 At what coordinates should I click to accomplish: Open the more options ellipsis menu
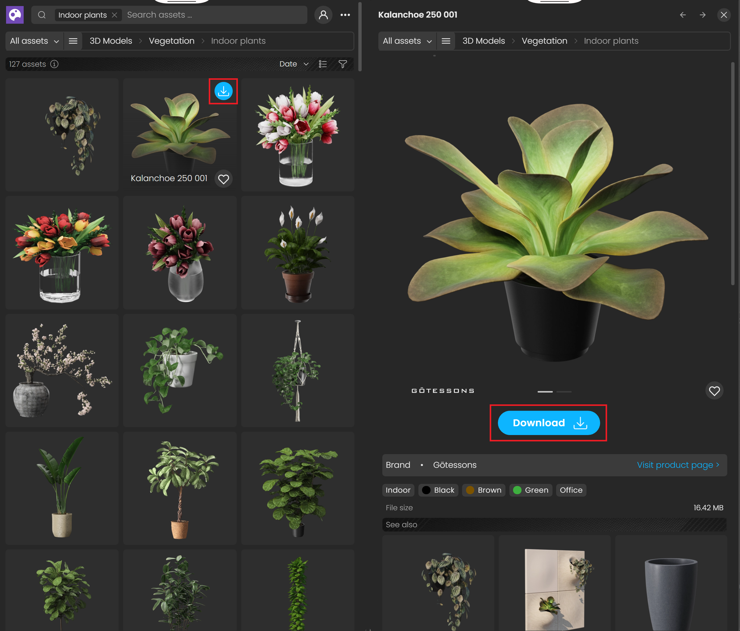point(345,15)
